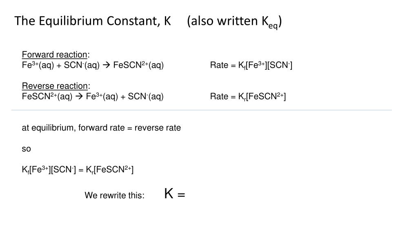Click the rate law 'Rate = Kf[Fe3+][SCN-]'

pos(251,65)
